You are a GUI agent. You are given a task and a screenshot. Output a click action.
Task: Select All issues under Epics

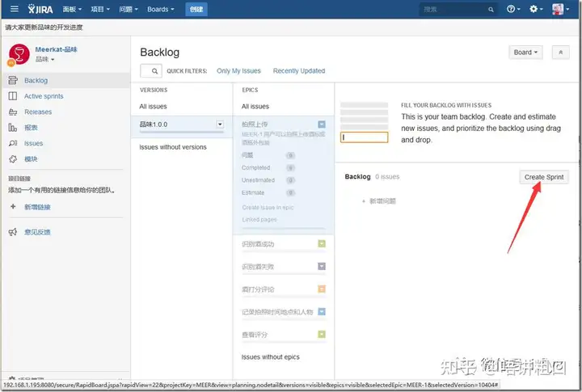tap(255, 106)
